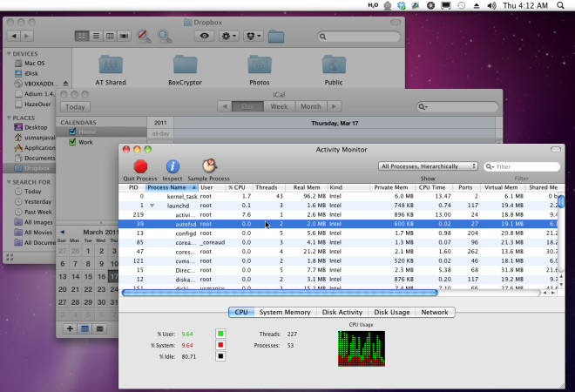This screenshot has height=392, width=575.
Task: Add a new calendar with plus button
Action: coord(70,328)
